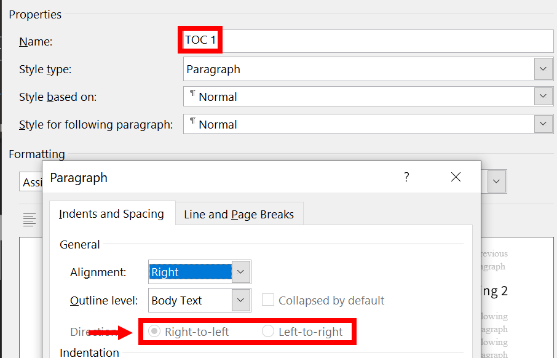Click the Style type Paragraph field
Screen dimensions: 557x358
[x=359, y=69]
